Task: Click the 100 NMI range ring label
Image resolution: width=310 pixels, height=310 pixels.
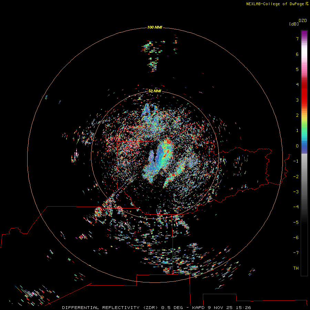Action: point(155,27)
